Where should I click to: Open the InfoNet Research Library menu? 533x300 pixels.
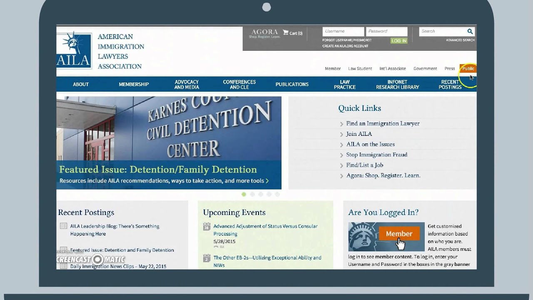click(x=398, y=85)
